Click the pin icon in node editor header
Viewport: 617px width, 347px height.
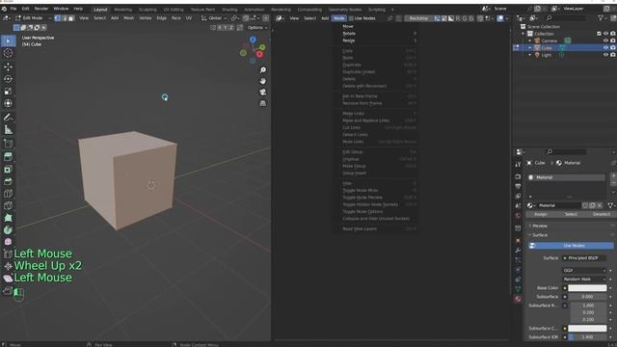[389, 18]
